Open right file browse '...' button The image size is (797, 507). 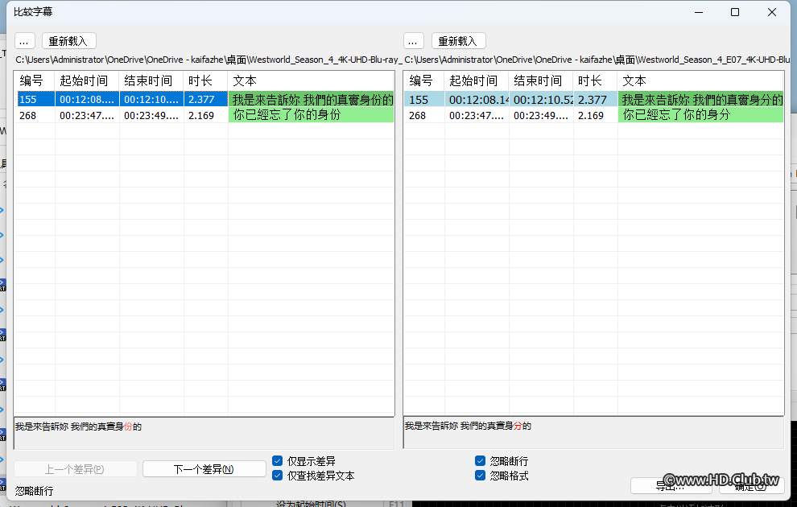tap(413, 41)
